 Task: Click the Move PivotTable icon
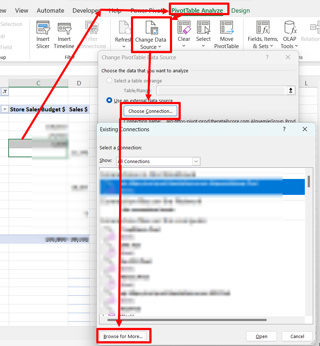(x=227, y=28)
